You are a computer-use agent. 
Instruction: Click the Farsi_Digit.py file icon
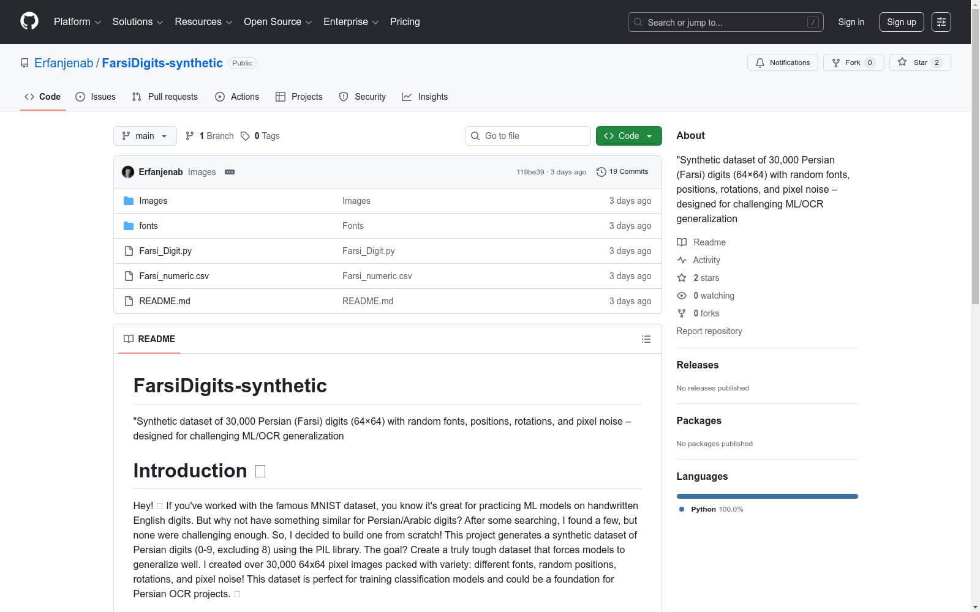coord(129,251)
